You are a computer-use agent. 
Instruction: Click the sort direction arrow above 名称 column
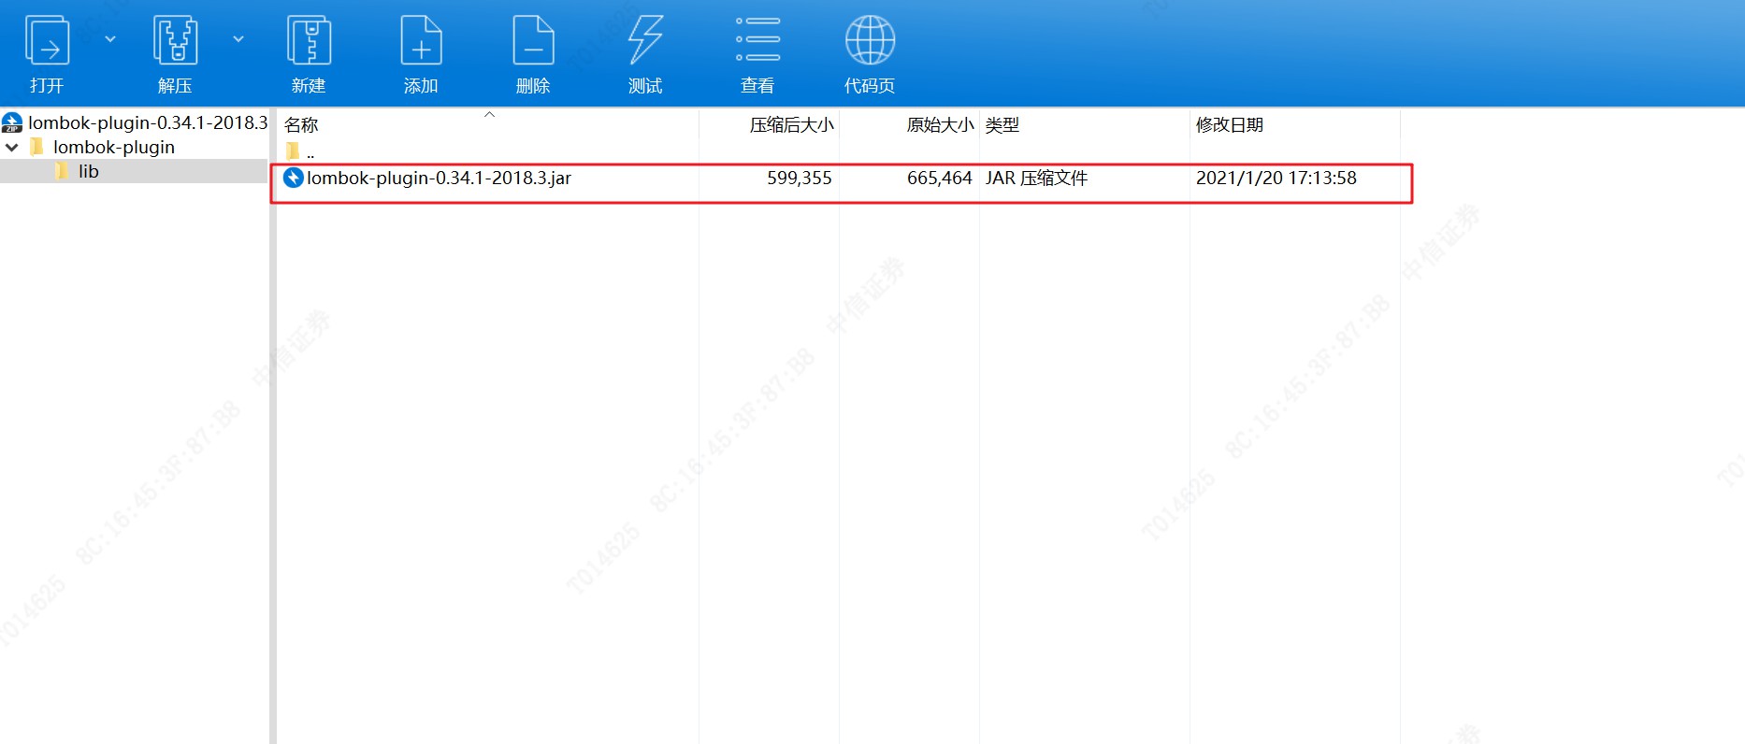pos(489,114)
